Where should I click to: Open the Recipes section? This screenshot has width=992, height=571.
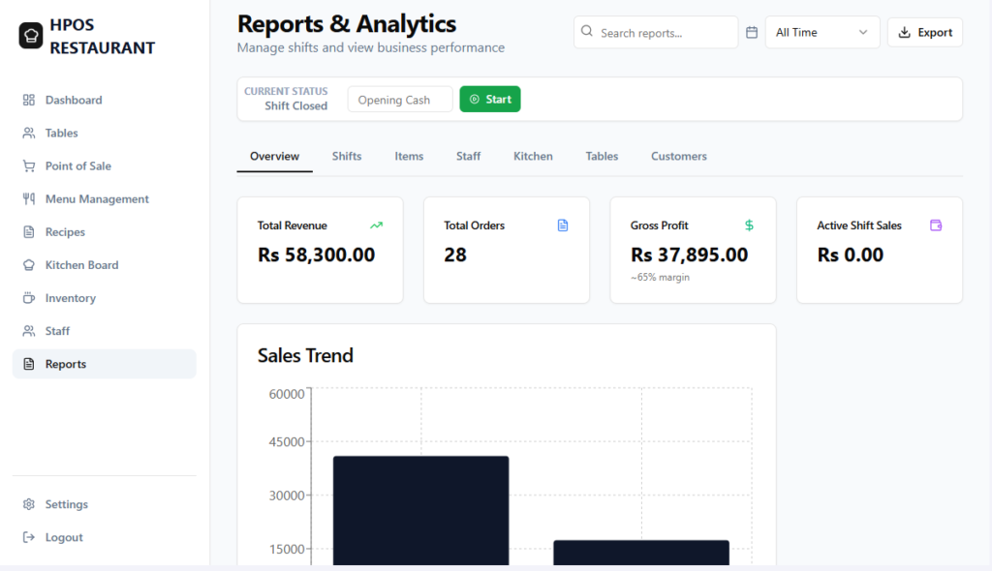(68, 231)
